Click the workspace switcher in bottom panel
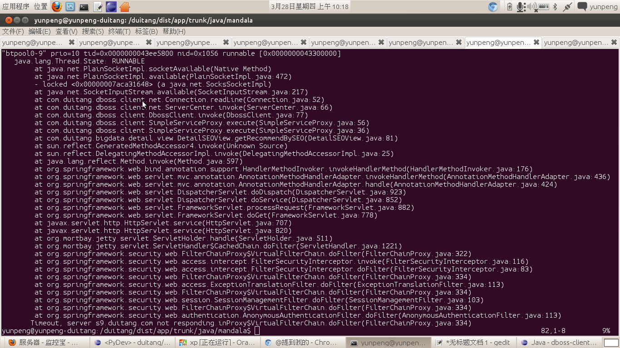The image size is (620, 348). (611, 343)
